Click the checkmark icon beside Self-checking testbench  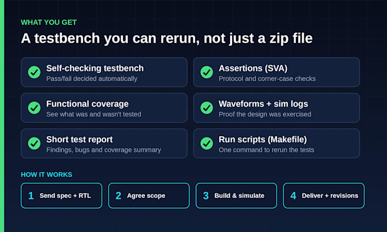click(x=34, y=72)
